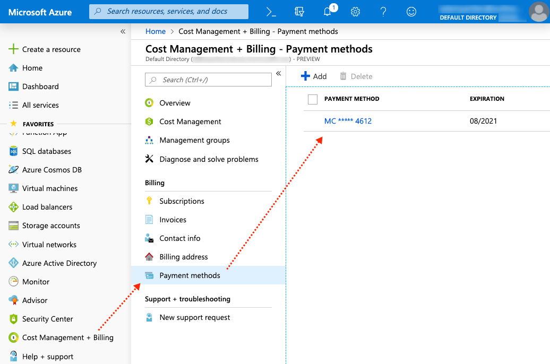The image size is (550, 364).
Task: Click the 08/2021 expiration cell
Action: [483, 121]
